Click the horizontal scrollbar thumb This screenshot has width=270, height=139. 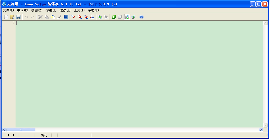point(21,130)
